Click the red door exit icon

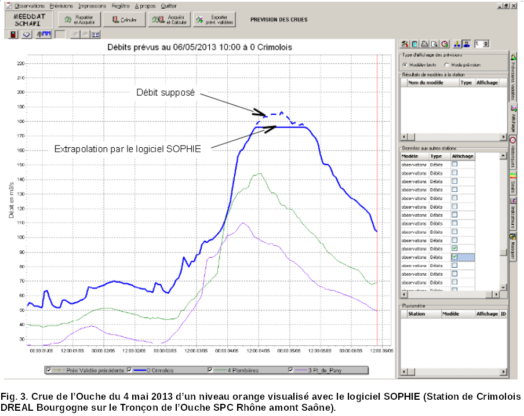[13, 34]
